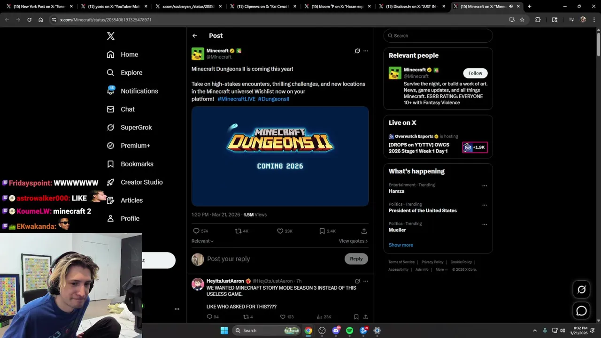The image size is (601, 338).
Task: Open more options for Hamza trend
Action: coord(485,186)
